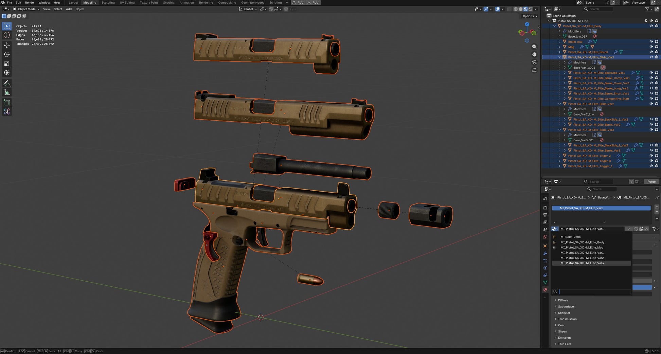
Task: Unlink material with the X button
Action: 646,229
